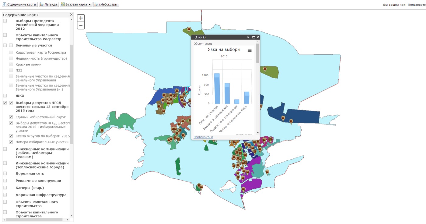Click the popup vertical scrollbar thumb
Image resolution: width=426 pixels, height=224 pixels.
258,53
